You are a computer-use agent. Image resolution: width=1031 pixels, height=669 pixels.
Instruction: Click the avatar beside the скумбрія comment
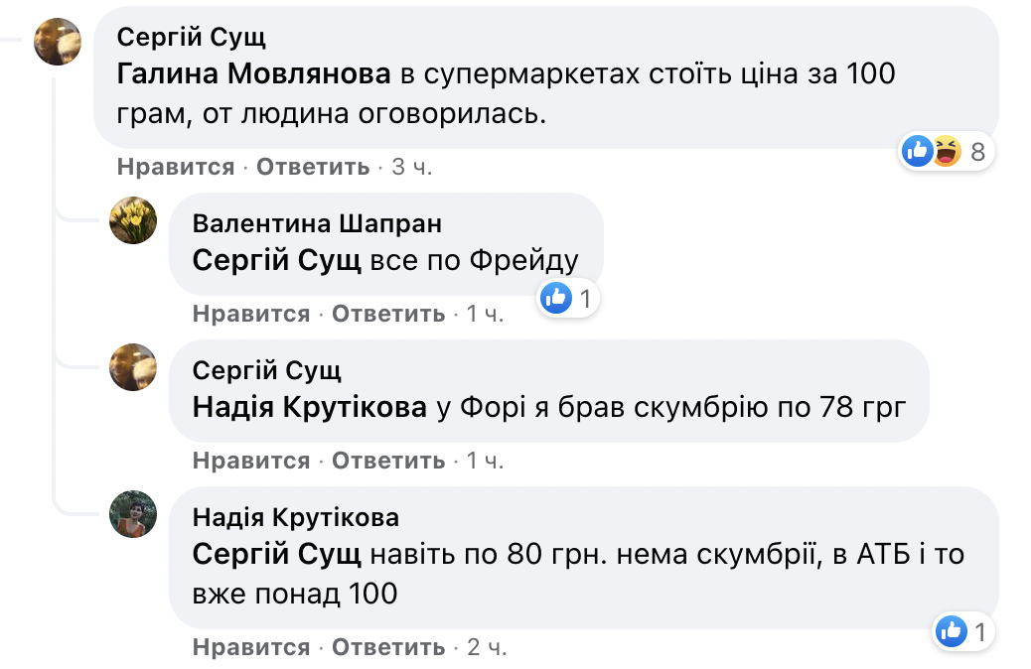pos(132,367)
